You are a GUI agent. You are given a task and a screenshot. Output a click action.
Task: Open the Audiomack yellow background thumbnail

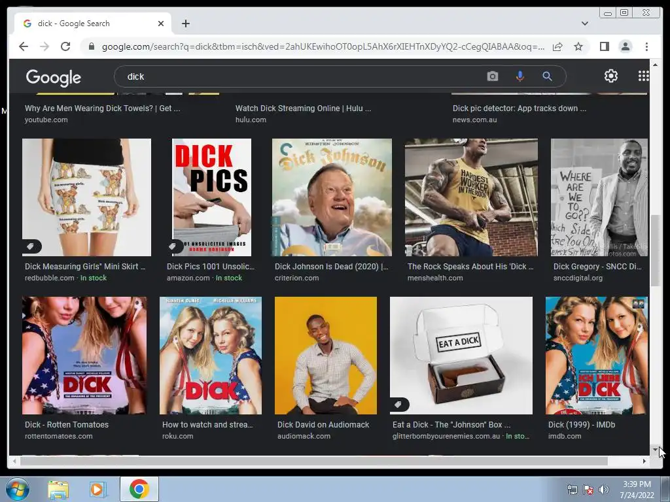326,356
